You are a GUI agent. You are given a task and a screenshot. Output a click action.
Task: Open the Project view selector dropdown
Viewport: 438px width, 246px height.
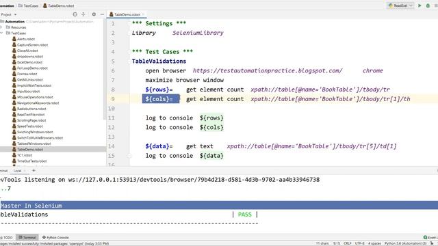[x=8, y=14]
